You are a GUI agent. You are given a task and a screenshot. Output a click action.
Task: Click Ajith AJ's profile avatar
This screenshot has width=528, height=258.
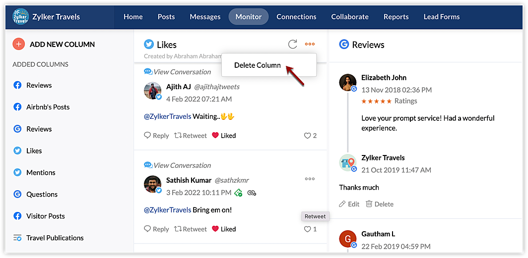pyautogui.click(x=152, y=91)
